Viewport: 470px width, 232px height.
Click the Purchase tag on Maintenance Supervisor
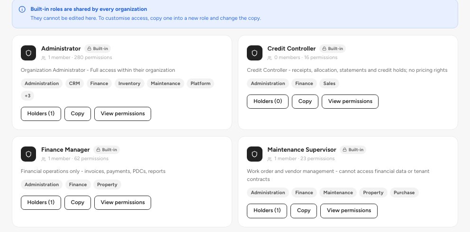pos(404,192)
